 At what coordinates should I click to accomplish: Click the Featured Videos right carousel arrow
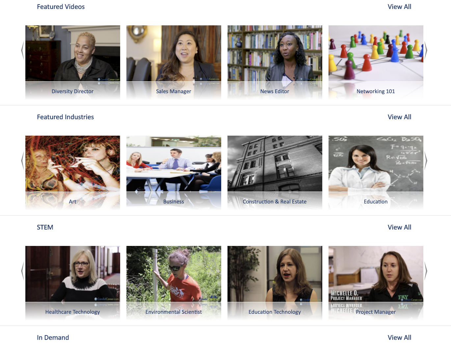coord(426,50)
